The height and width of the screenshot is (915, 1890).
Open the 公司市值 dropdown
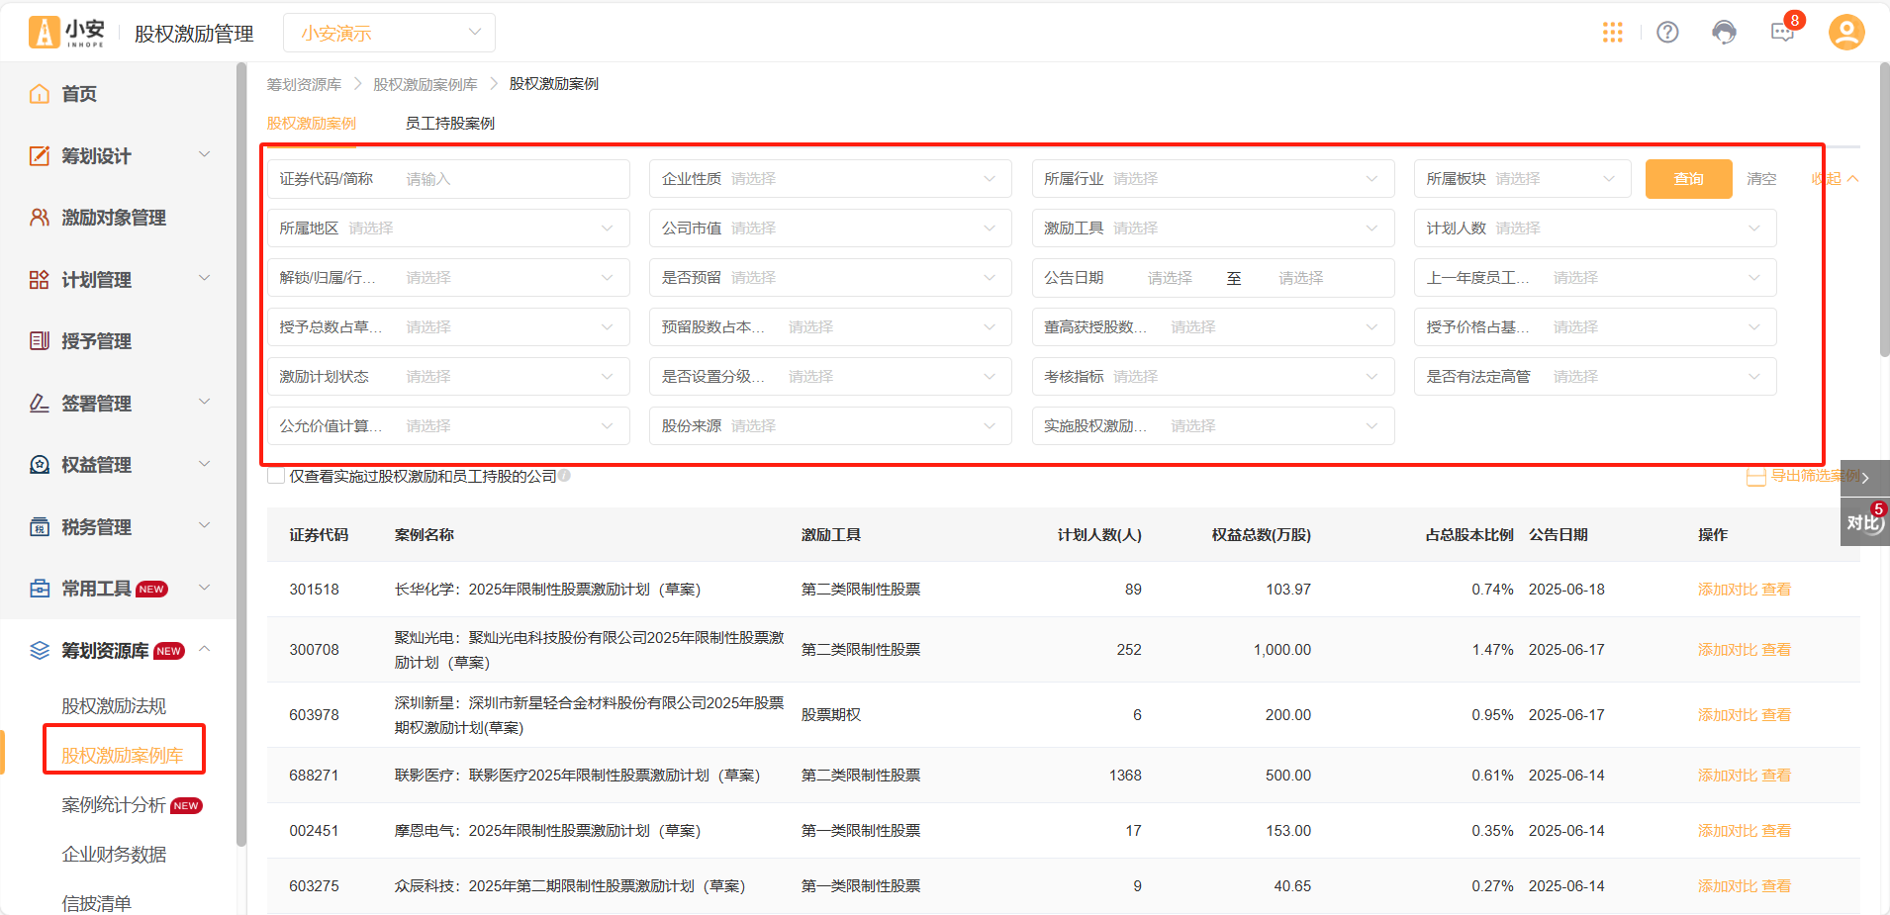pyautogui.click(x=830, y=229)
